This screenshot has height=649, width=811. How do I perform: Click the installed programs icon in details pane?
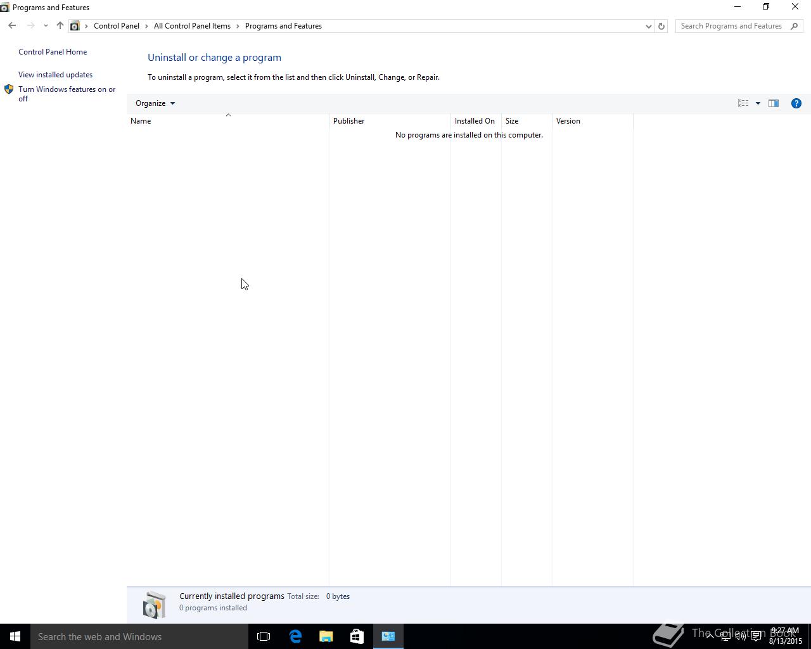pyautogui.click(x=154, y=605)
